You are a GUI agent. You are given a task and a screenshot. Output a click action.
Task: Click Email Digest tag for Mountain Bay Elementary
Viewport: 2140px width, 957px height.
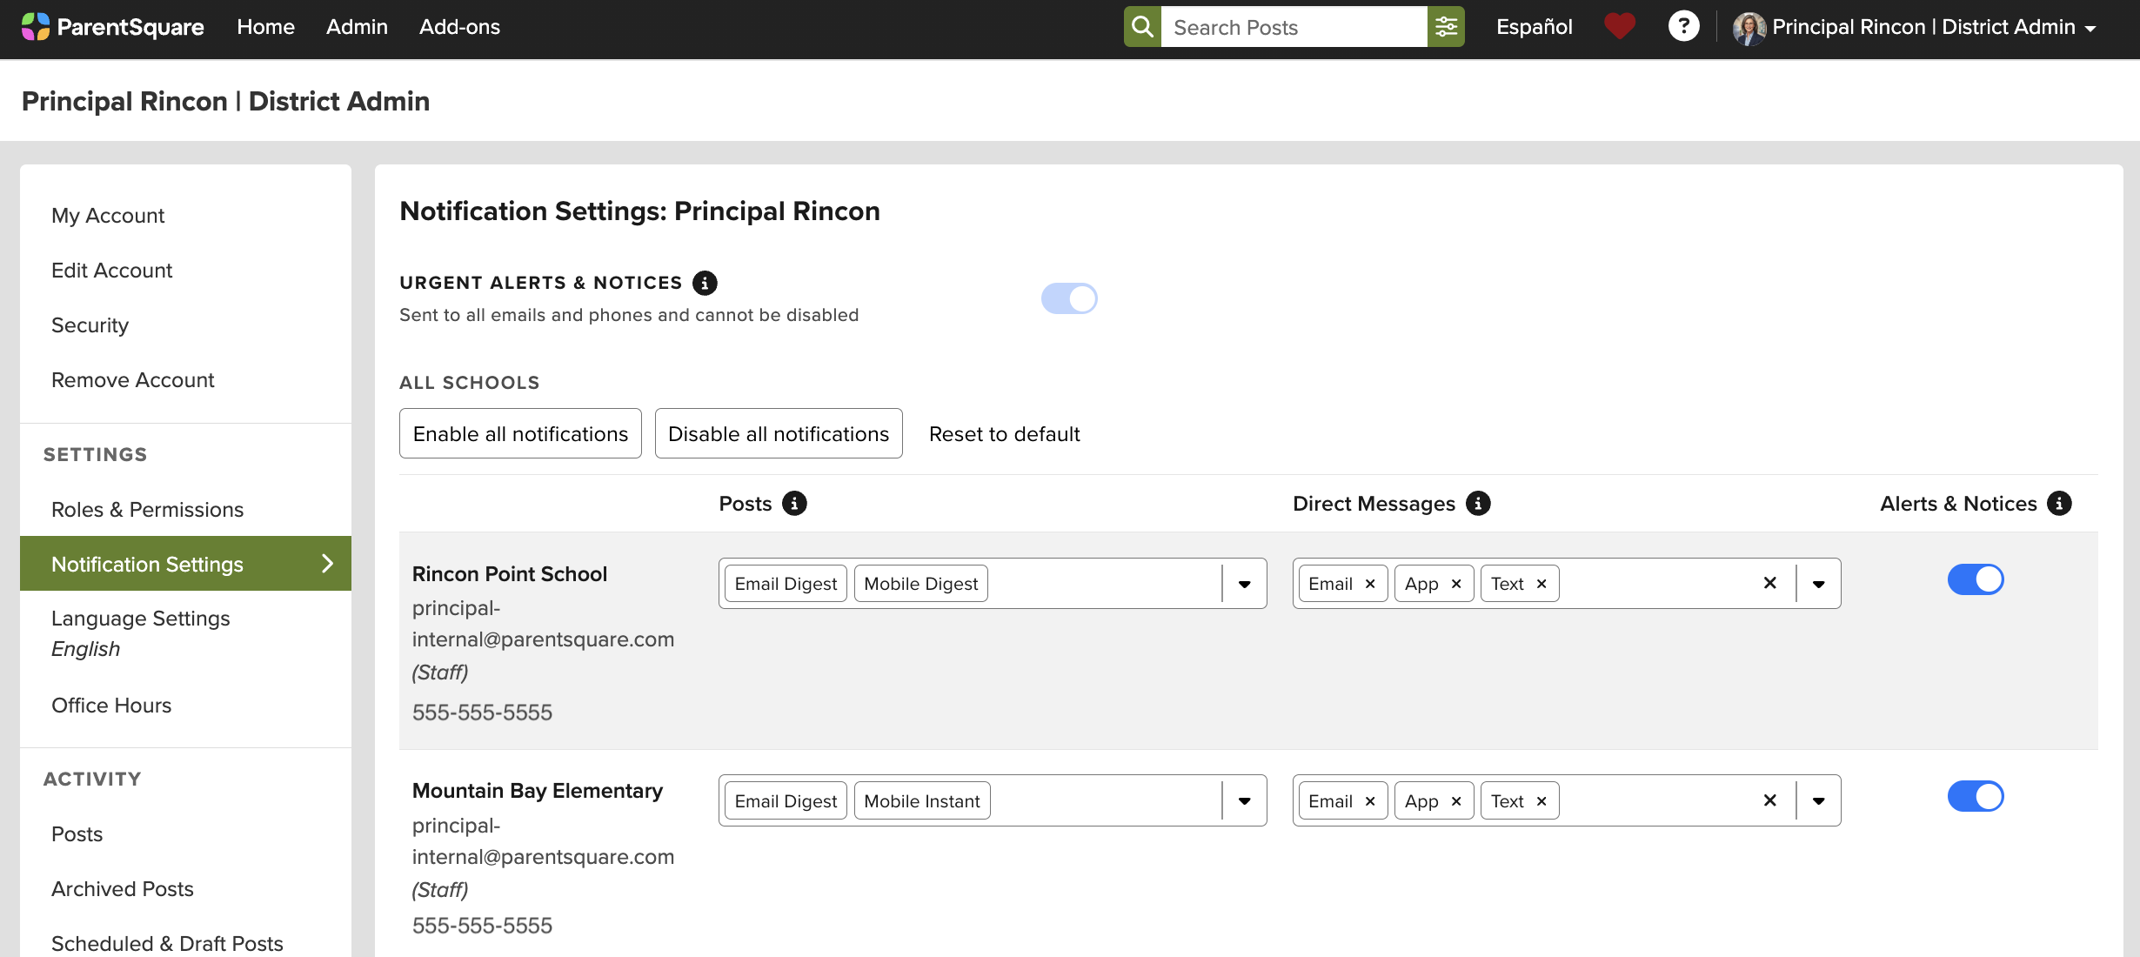click(x=786, y=801)
